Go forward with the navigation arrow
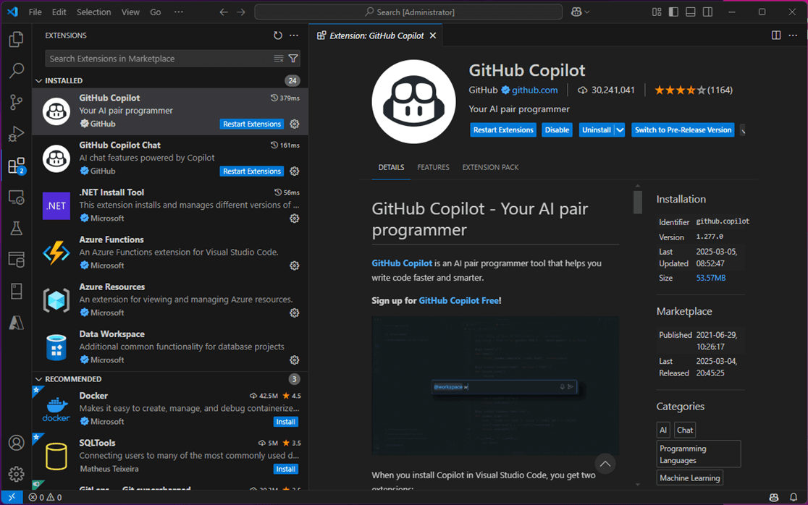Screen dimensions: 808x505 click(x=241, y=12)
